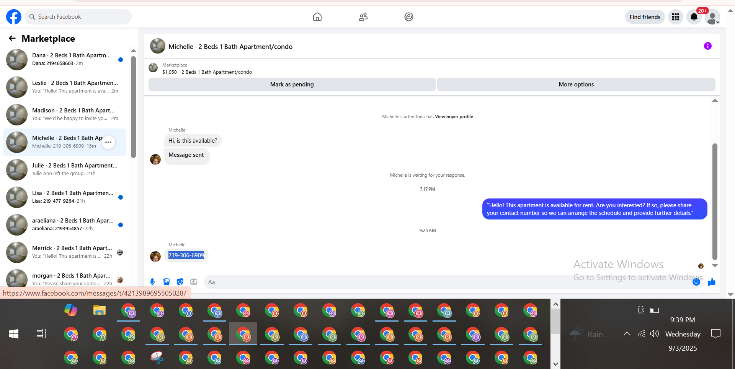Open the Rain weather widget

click(589, 334)
